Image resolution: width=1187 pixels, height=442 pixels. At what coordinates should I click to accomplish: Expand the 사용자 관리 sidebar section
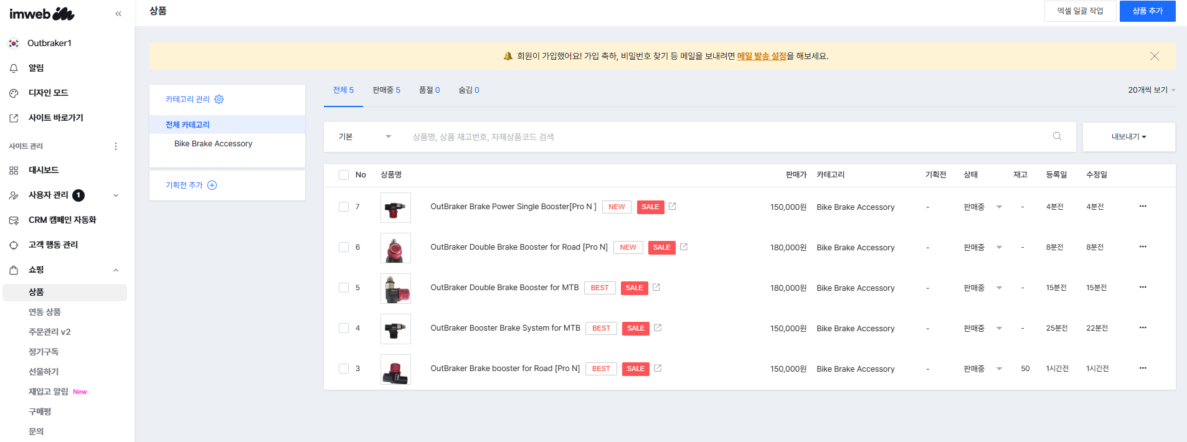pyautogui.click(x=116, y=195)
